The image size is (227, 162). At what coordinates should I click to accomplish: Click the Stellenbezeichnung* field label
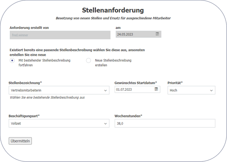25,82
